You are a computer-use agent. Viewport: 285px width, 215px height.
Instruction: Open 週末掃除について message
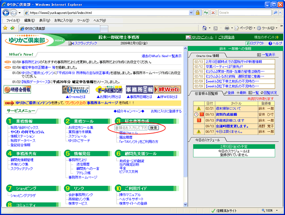[x=228, y=109]
